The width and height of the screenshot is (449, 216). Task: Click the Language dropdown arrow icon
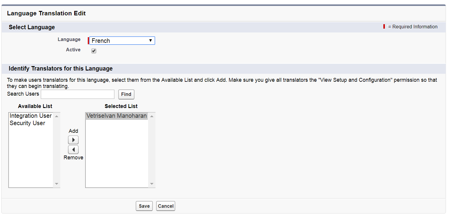pos(151,40)
